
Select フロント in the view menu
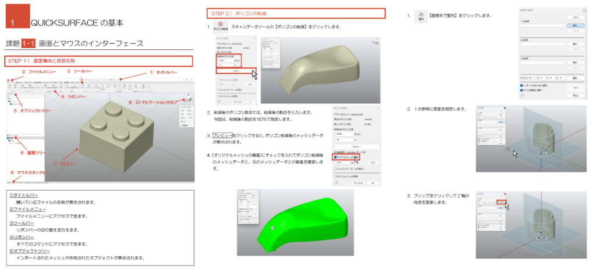182,117
